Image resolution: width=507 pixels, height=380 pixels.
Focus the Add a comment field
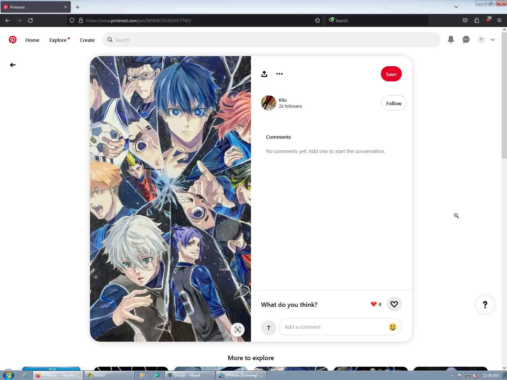[340, 327]
